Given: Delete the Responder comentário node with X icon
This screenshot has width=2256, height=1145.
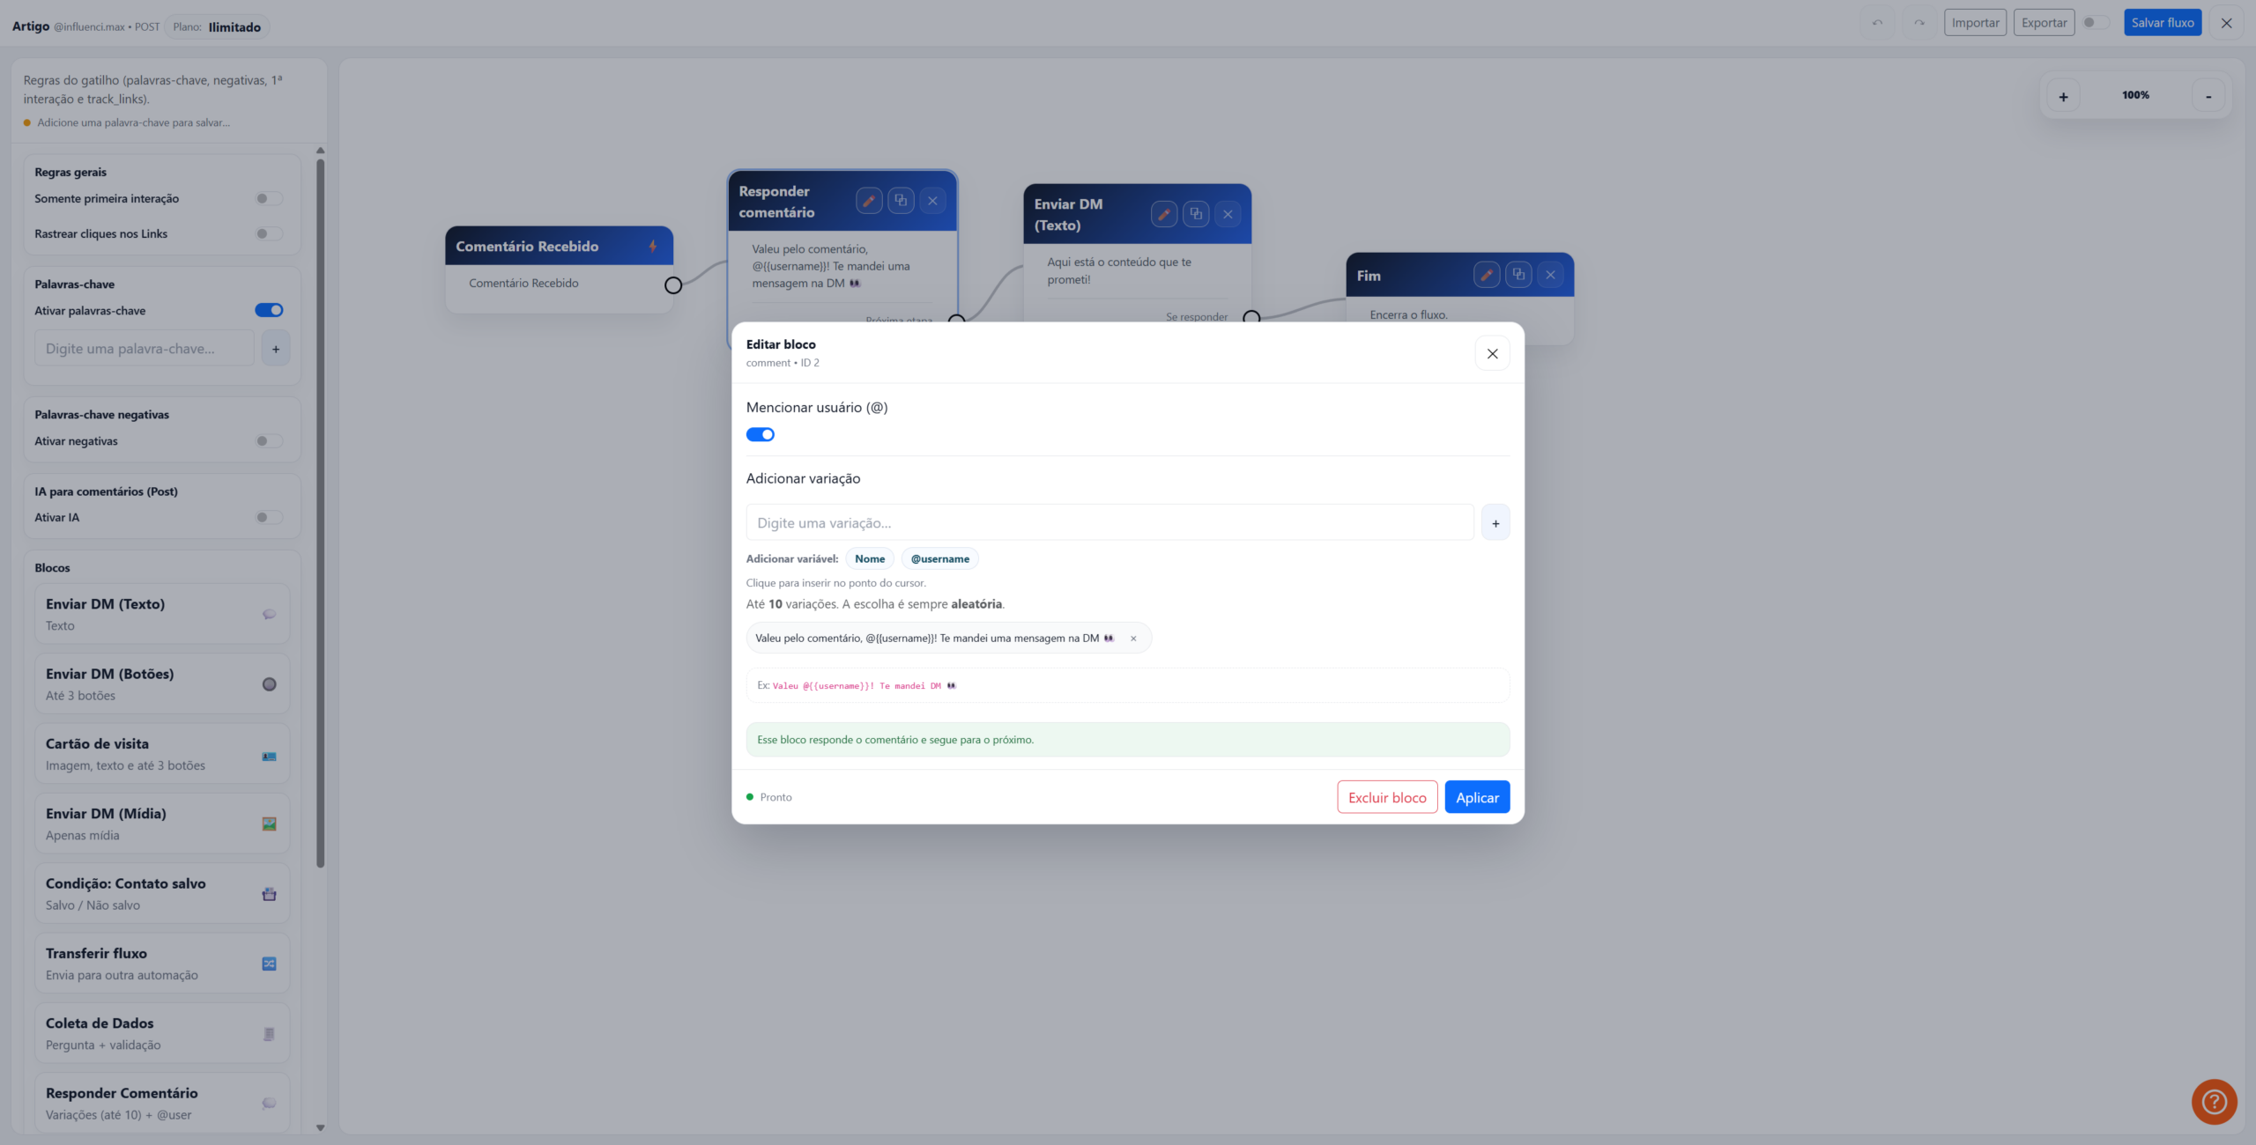Looking at the screenshot, I should point(932,201).
